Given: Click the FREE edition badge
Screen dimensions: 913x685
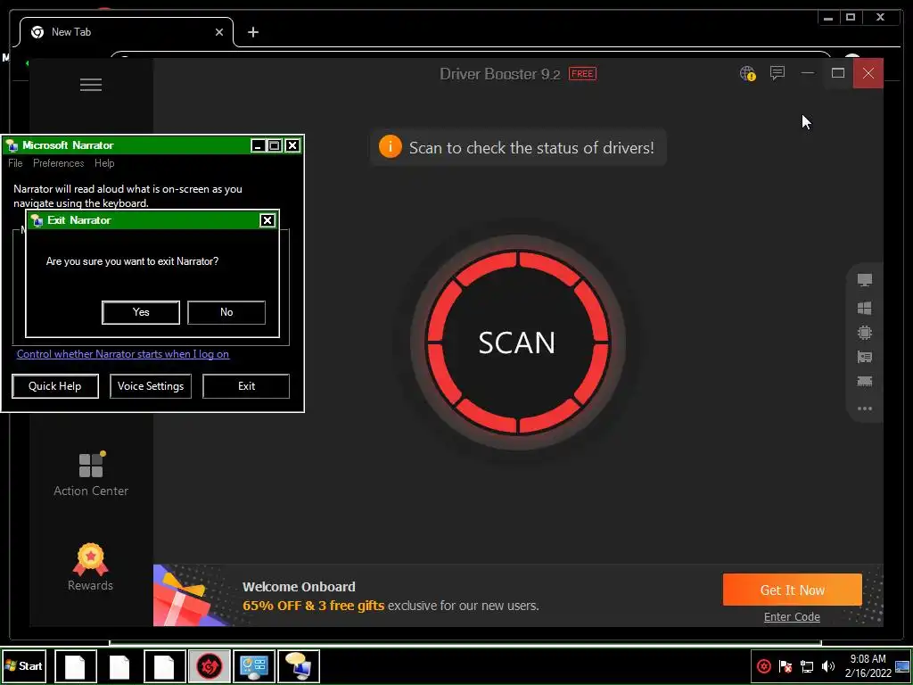Looking at the screenshot, I should (582, 74).
